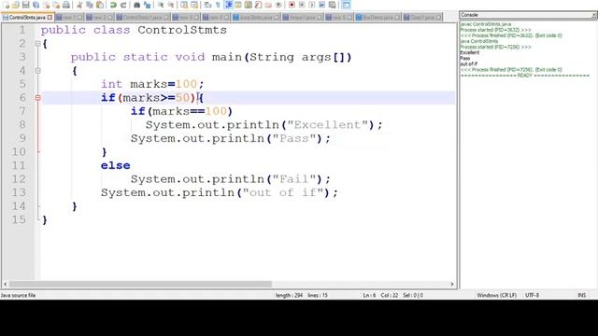The height and width of the screenshot is (336, 598).
Task: Zoom out using the magnifier minus icon
Action: point(170,5)
